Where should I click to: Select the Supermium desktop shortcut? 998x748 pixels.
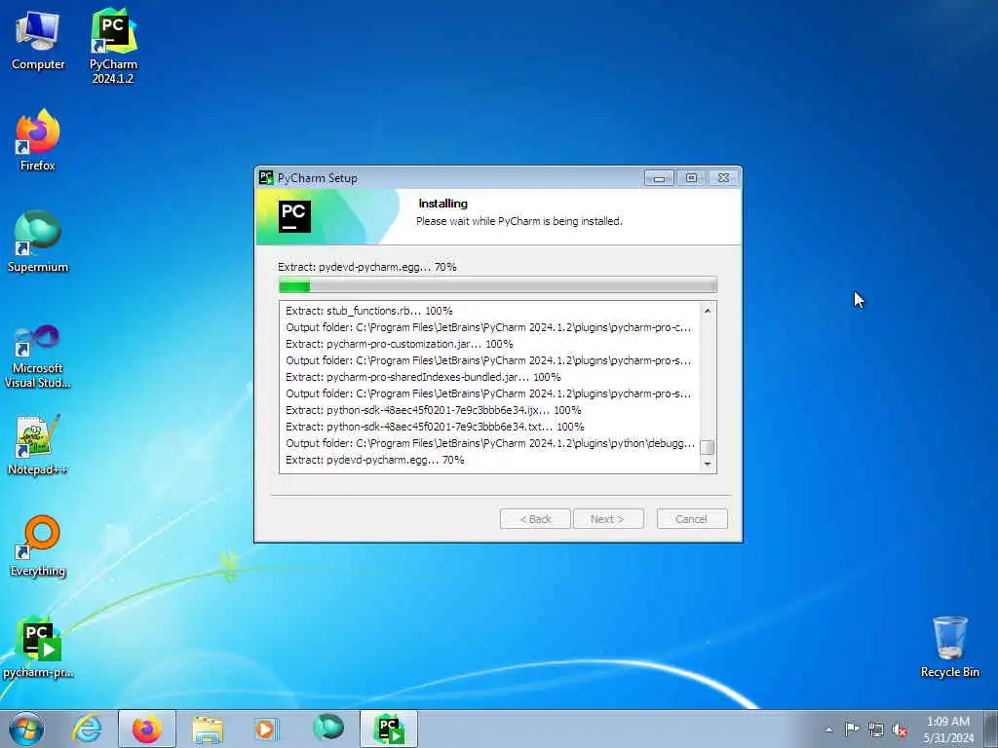click(38, 242)
